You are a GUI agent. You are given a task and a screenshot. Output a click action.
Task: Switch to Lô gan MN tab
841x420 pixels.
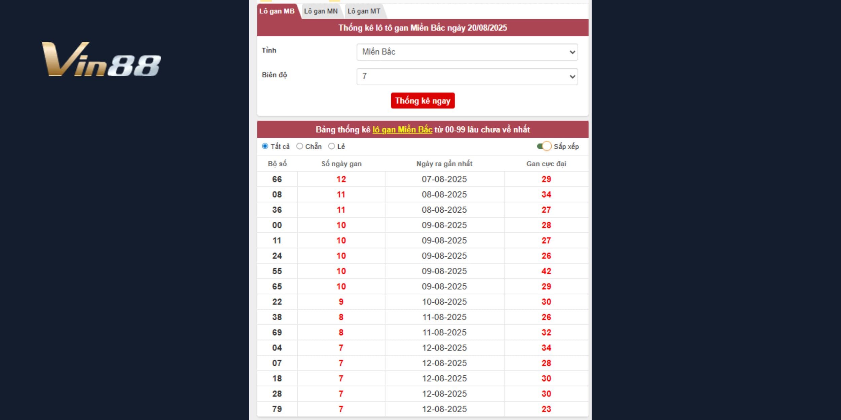point(321,11)
